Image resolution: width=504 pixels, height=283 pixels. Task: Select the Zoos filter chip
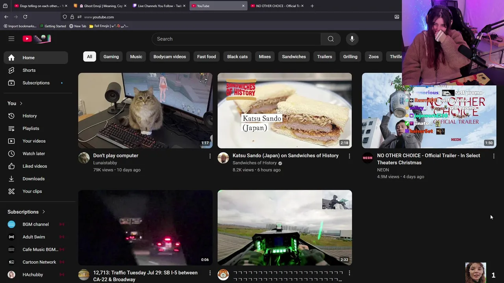tap(374, 57)
